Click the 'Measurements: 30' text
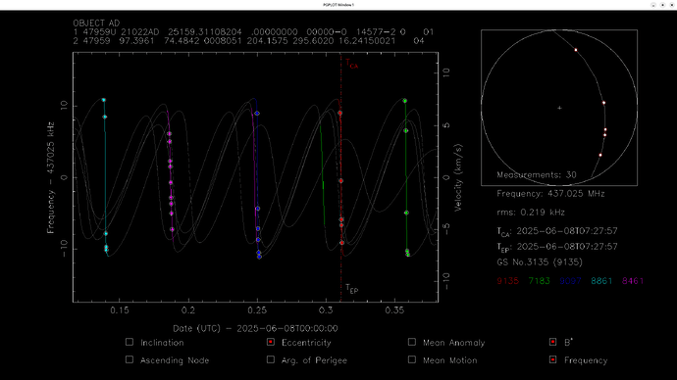Image resolution: width=677 pixels, height=380 pixels. [537, 175]
